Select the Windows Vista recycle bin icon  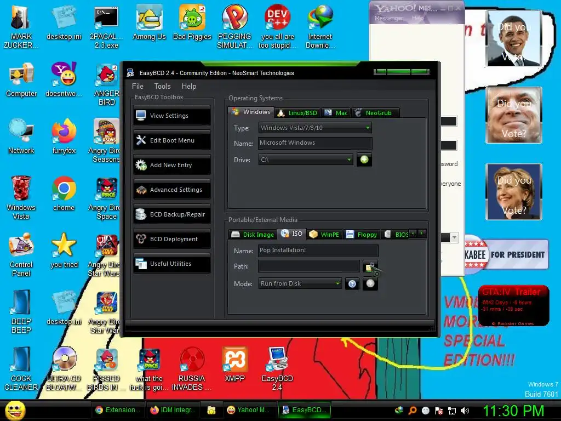(21, 197)
